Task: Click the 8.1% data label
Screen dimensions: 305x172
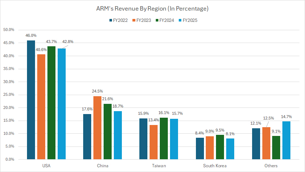Action: coord(230,134)
